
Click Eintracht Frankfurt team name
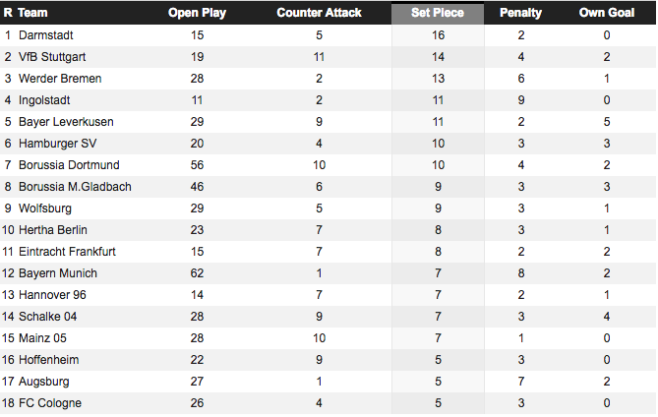pyautogui.click(x=67, y=252)
